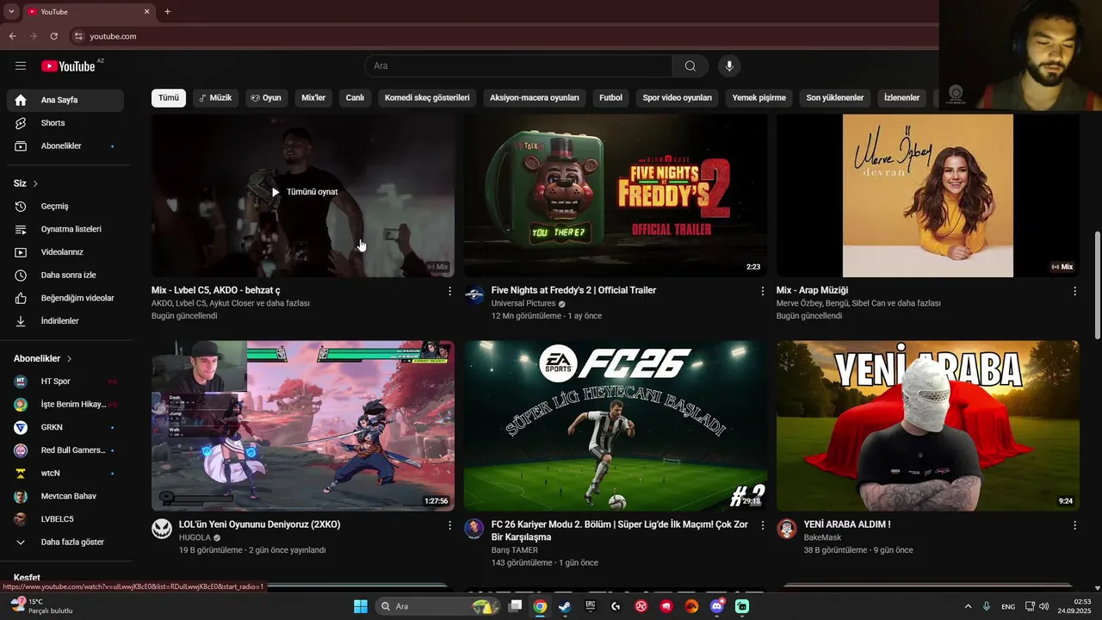1102x620 pixels.
Task: Click HUGOLA channel avatar
Action: (x=162, y=529)
